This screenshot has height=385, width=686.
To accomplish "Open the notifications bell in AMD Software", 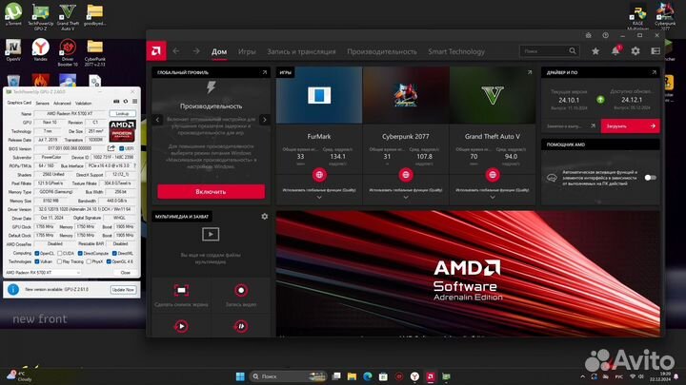I will (x=615, y=50).
